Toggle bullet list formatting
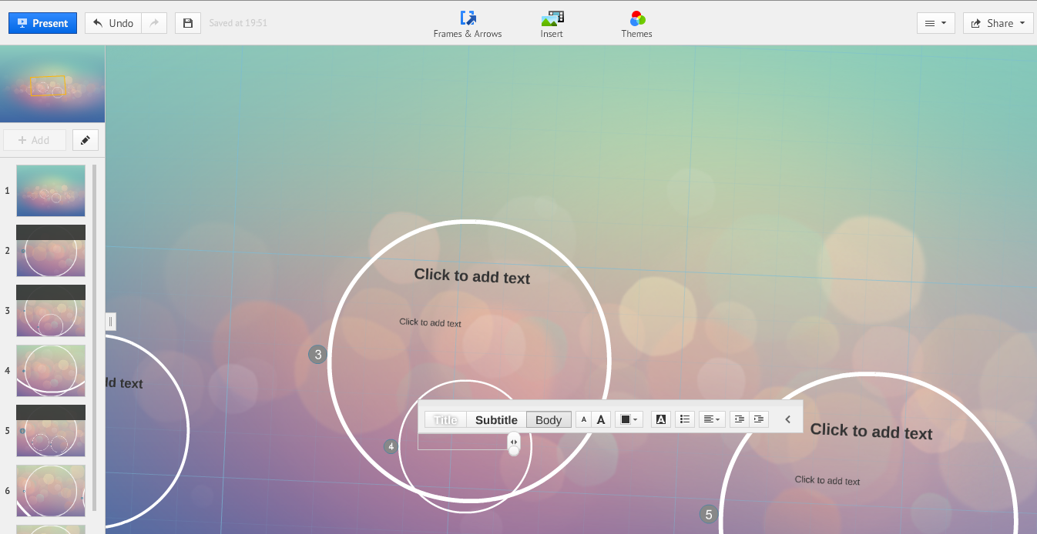1037x534 pixels. coord(684,419)
